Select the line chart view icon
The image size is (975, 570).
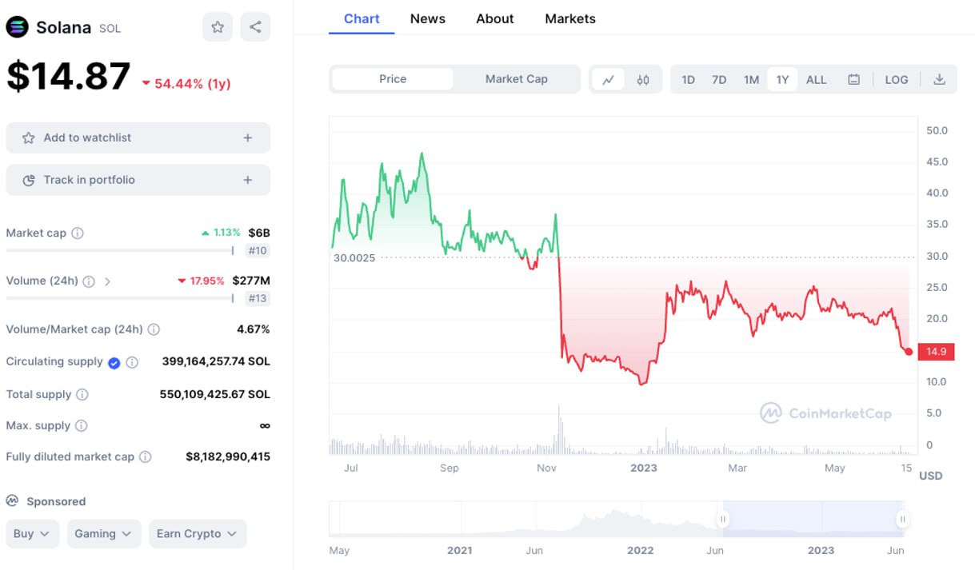(609, 80)
